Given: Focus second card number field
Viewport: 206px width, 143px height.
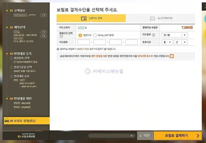Looking at the screenshot, I should coord(100,42).
